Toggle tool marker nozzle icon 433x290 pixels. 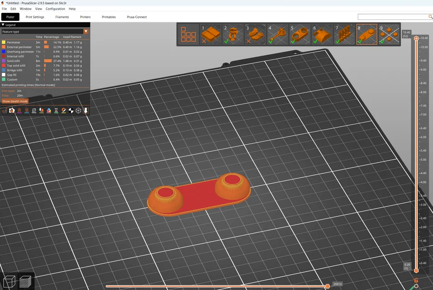[85, 110]
